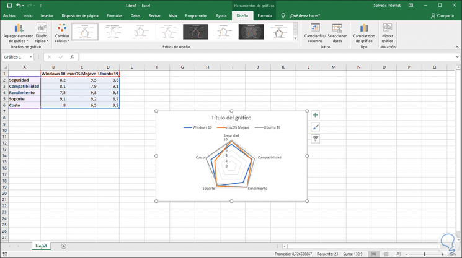Expand the chart styles gallery more arrow

295,38
